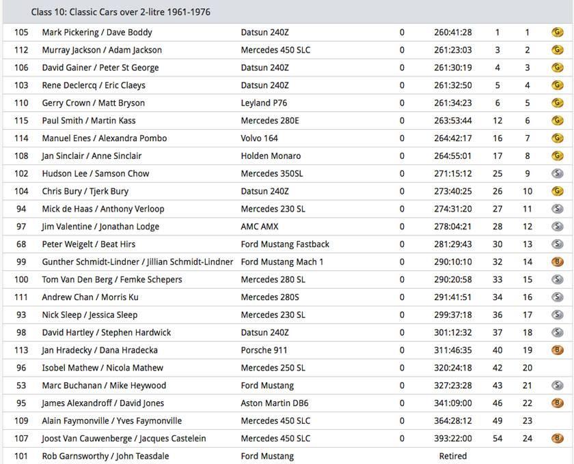Click the 'Retired' status text
574x464 pixels.
pyautogui.click(x=453, y=456)
